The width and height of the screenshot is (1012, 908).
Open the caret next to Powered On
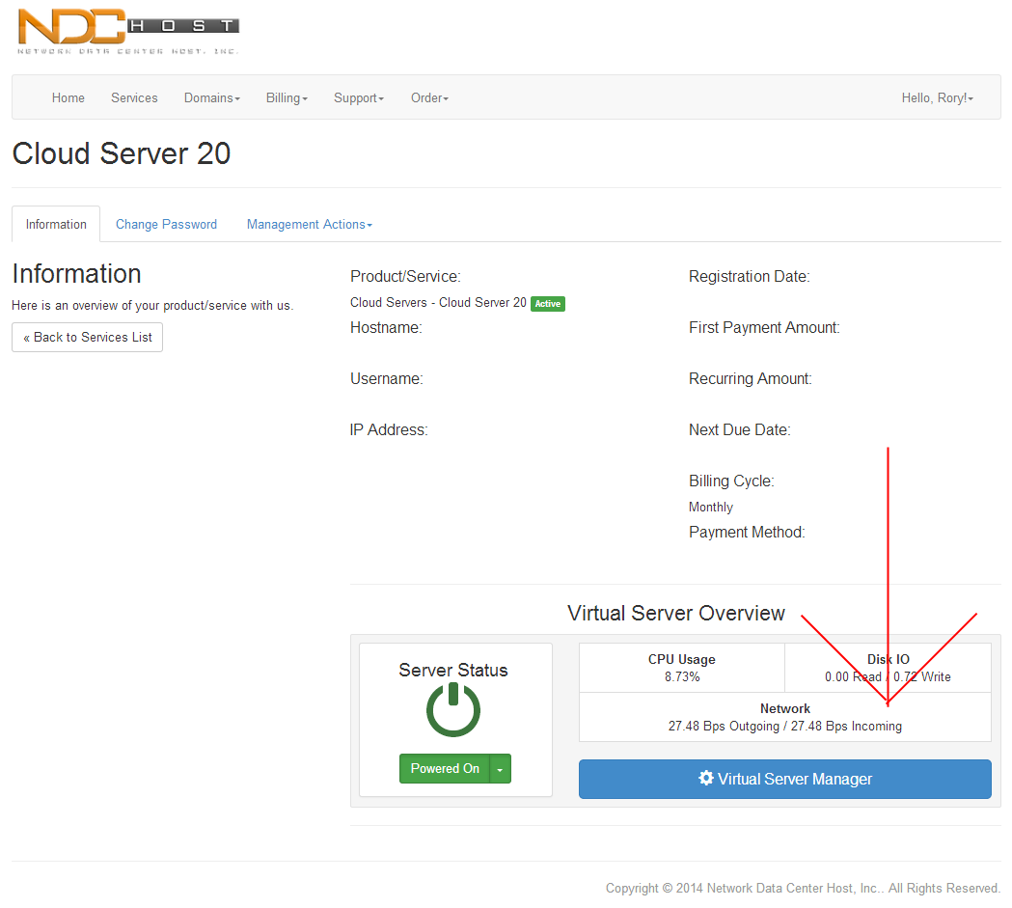(x=500, y=769)
